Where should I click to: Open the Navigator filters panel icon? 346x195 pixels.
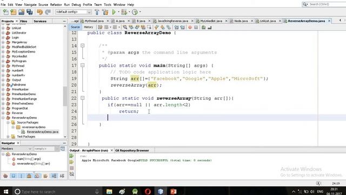(63, 148)
